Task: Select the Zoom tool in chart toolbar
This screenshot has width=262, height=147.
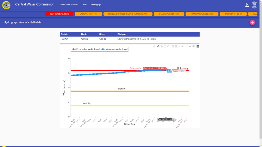Action: (158, 46)
